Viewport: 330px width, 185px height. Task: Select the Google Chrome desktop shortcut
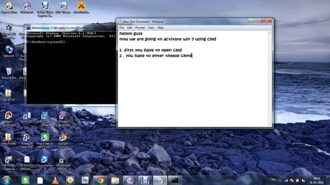tap(63, 141)
